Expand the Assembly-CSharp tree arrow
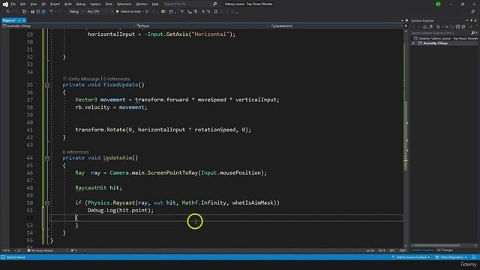The image size is (480, 270). [x=413, y=43]
